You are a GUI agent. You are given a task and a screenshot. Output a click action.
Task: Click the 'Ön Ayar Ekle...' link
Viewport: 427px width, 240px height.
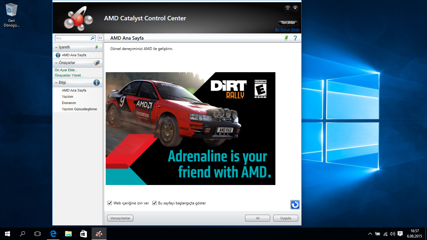(x=66, y=70)
